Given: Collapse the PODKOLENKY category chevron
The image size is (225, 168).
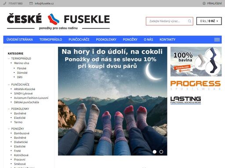Looking at the screenshot, I should point(9,109).
